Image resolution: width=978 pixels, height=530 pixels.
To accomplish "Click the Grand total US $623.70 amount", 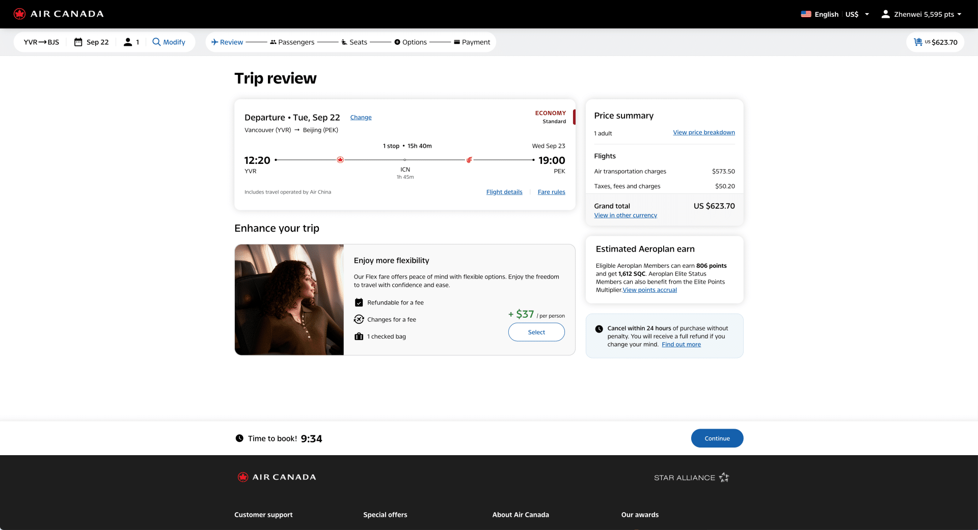I will [x=714, y=206].
